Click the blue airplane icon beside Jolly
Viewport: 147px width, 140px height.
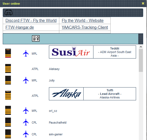point(26,80)
